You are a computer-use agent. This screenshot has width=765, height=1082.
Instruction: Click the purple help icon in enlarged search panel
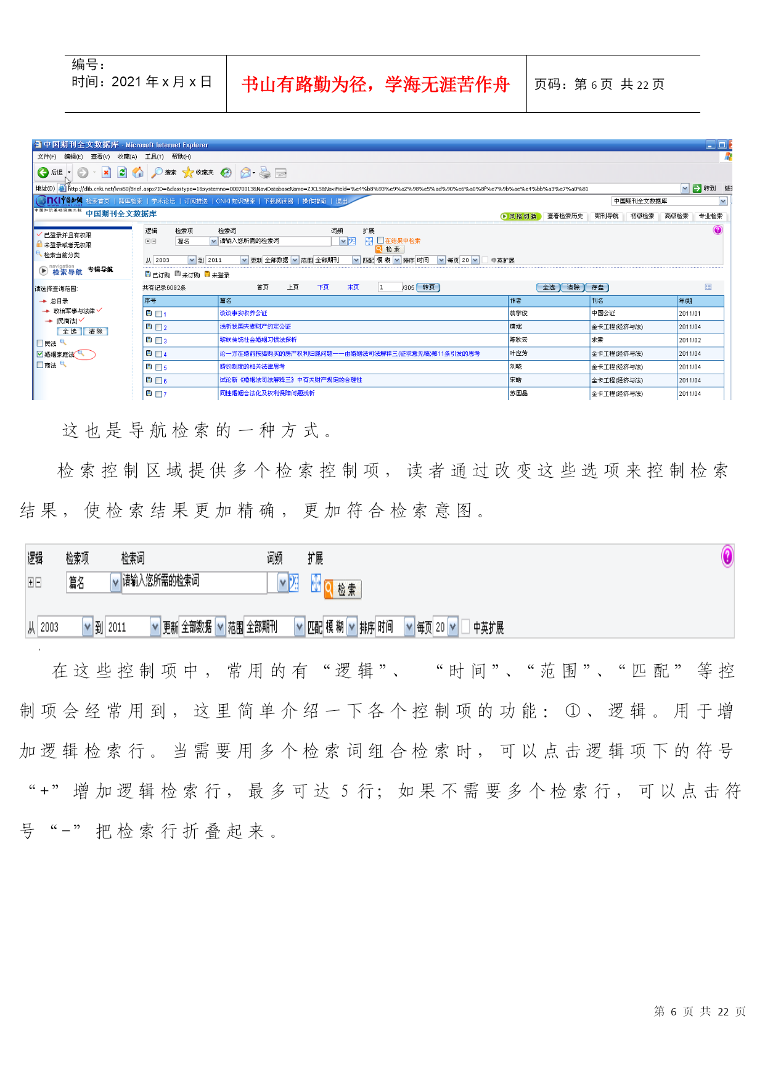[x=727, y=556]
